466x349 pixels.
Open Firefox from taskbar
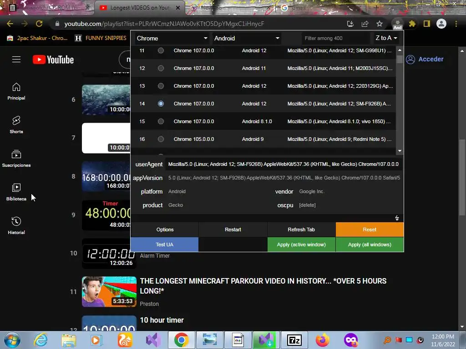(323, 340)
